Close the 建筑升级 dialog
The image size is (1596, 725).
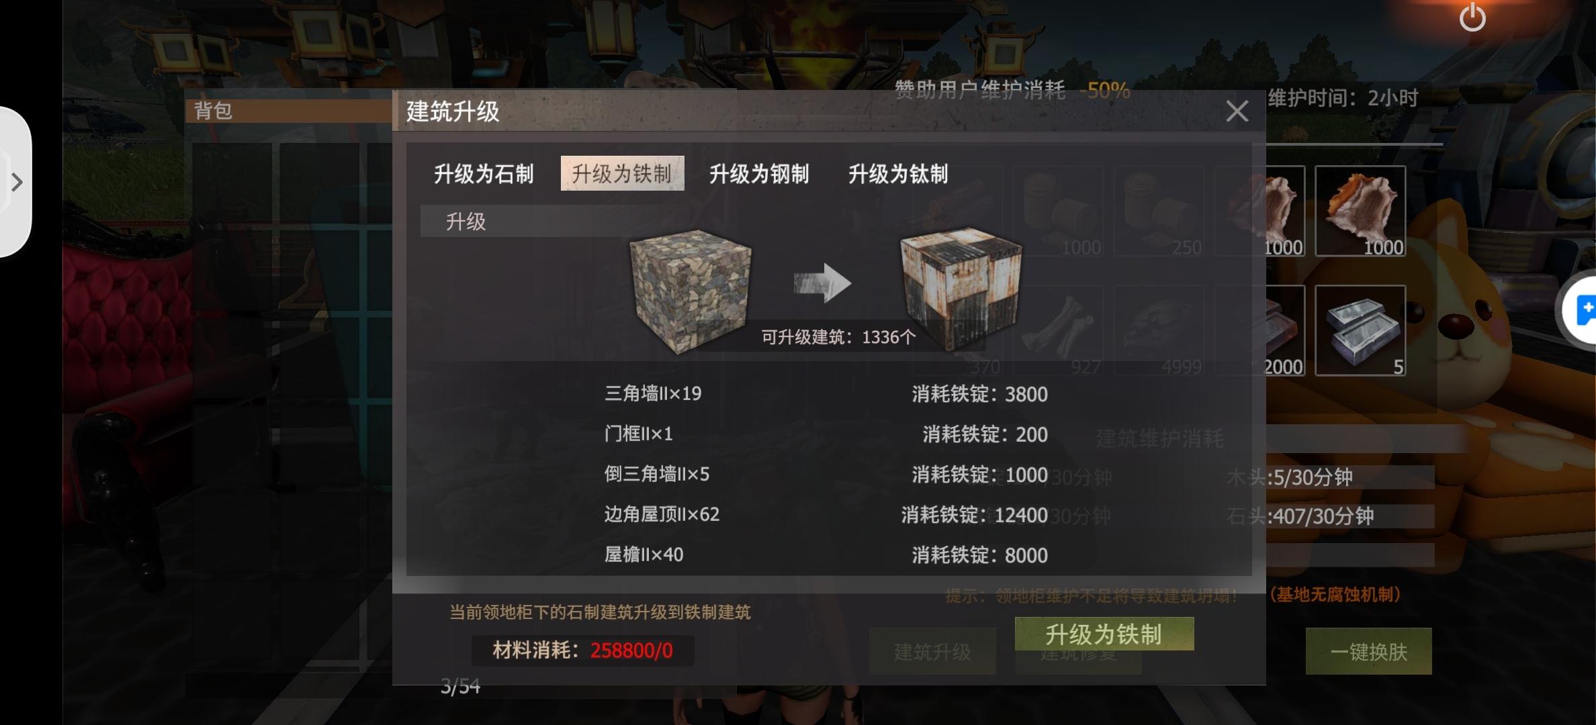tap(1237, 111)
